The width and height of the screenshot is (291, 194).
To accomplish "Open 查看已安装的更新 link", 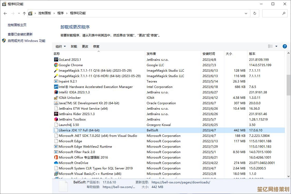I will pos(20,34).
